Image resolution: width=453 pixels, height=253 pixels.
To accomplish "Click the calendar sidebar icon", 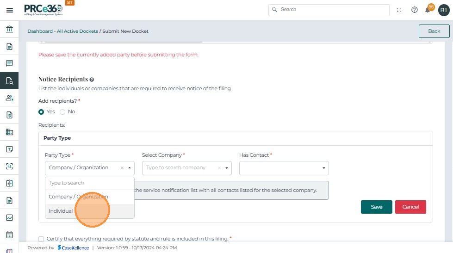I will [x=9, y=234].
